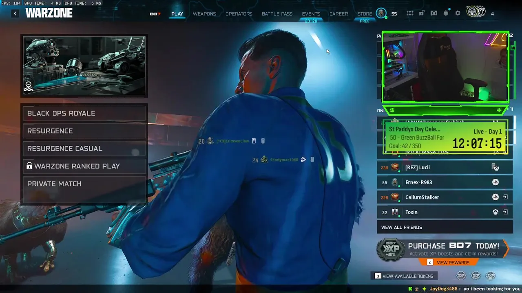Click the St Paddys Day countdown timer widget

[445, 138]
